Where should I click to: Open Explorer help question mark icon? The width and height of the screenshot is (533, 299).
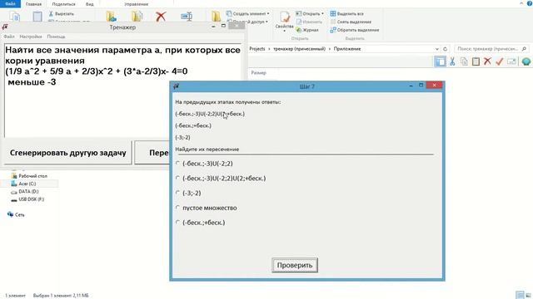coord(530,3)
